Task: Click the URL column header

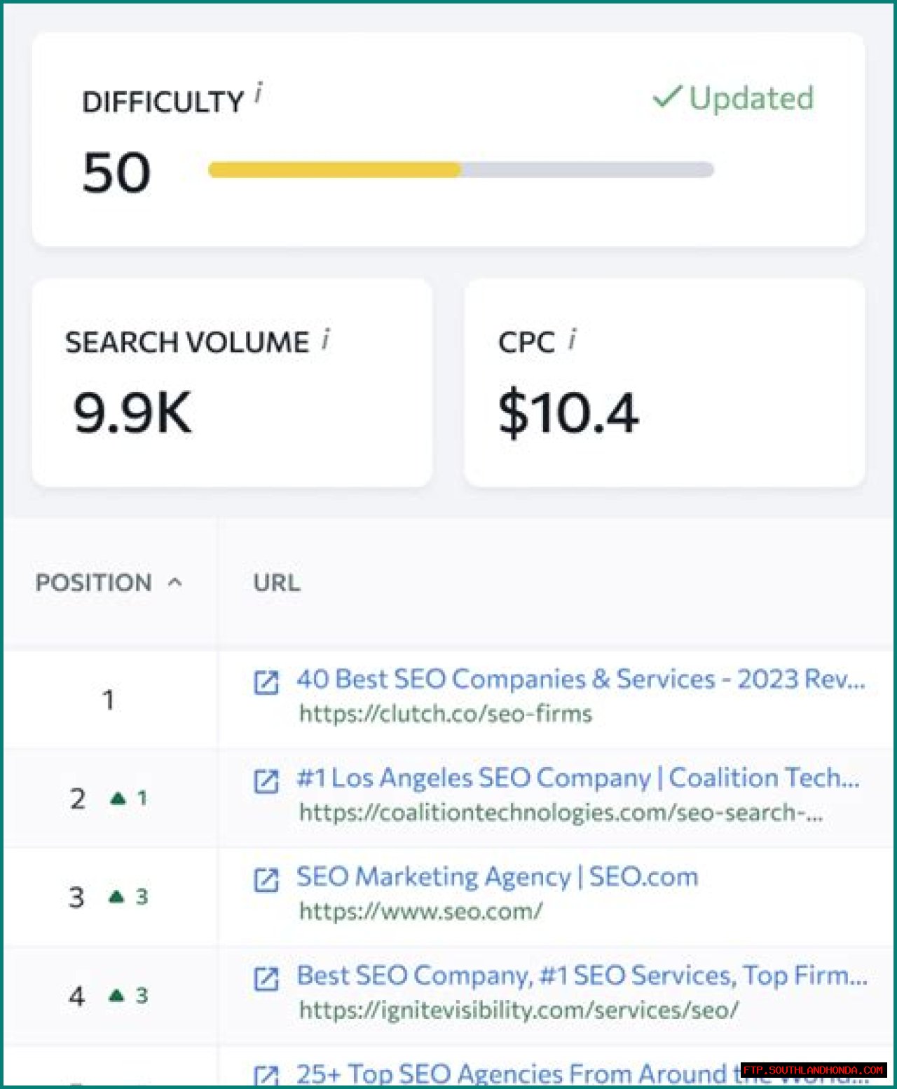Action: tap(277, 583)
